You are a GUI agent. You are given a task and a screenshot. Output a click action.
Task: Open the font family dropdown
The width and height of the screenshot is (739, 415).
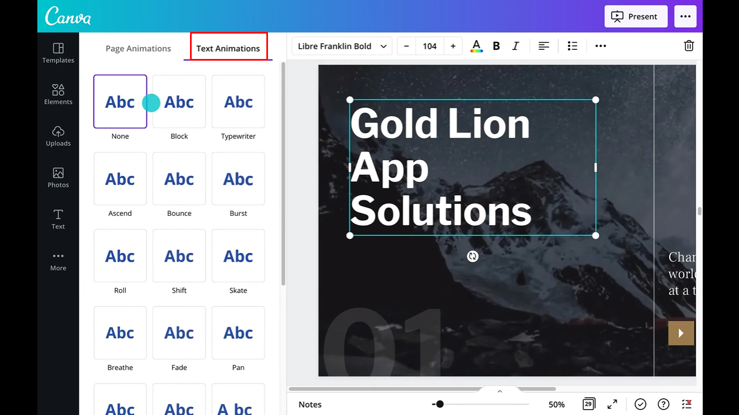click(x=341, y=46)
